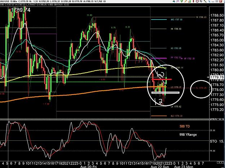The image size is (225, 168).
Task: Click the L3 1778.27 pivot label
Action: click(176, 87)
